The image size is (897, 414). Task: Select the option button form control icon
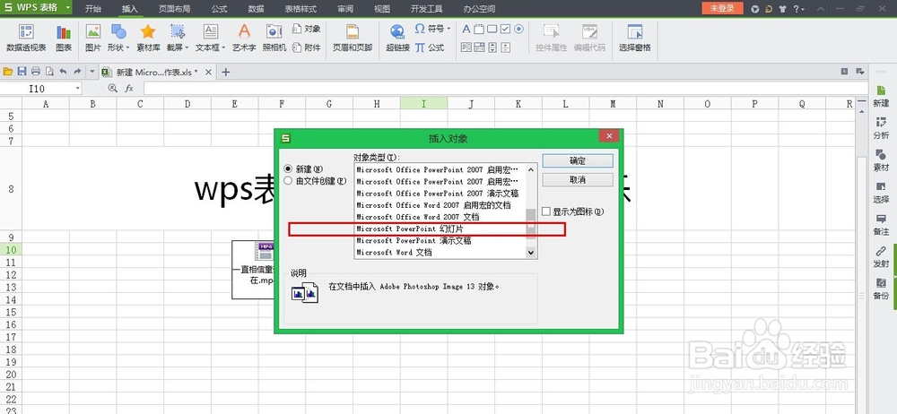click(x=518, y=30)
